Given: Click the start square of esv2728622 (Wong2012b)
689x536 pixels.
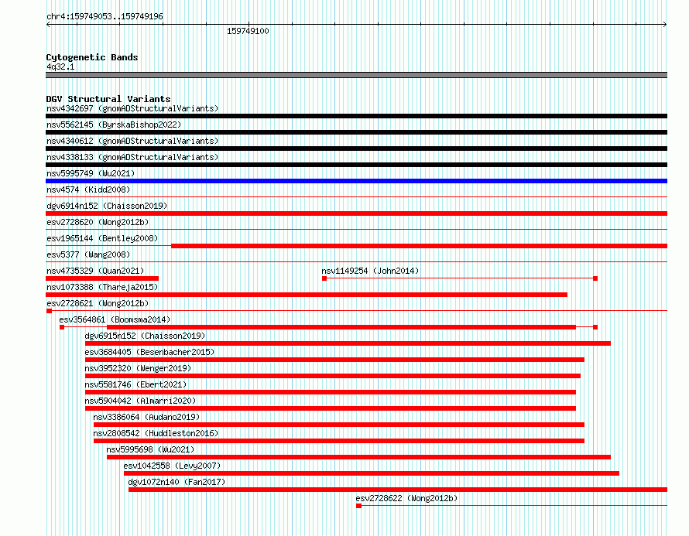Looking at the screenshot, I should tap(359, 506).
